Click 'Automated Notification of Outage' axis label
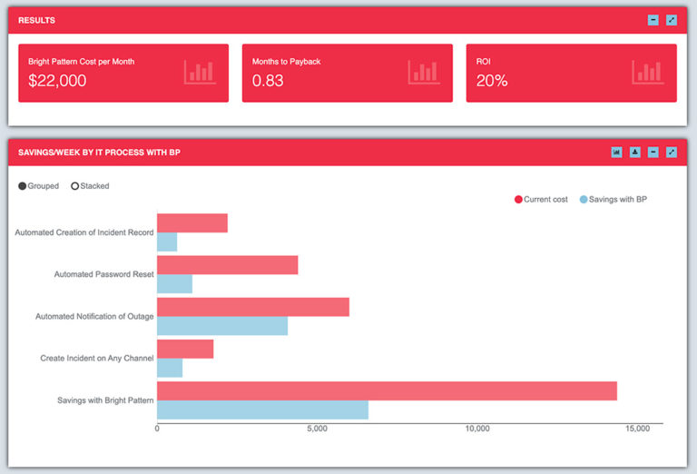This screenshot has width=697, height=474. click(94, 316)
